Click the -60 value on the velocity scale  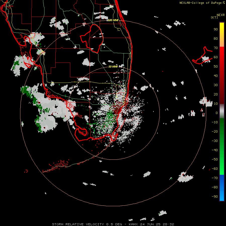click(x=215, y=169)
